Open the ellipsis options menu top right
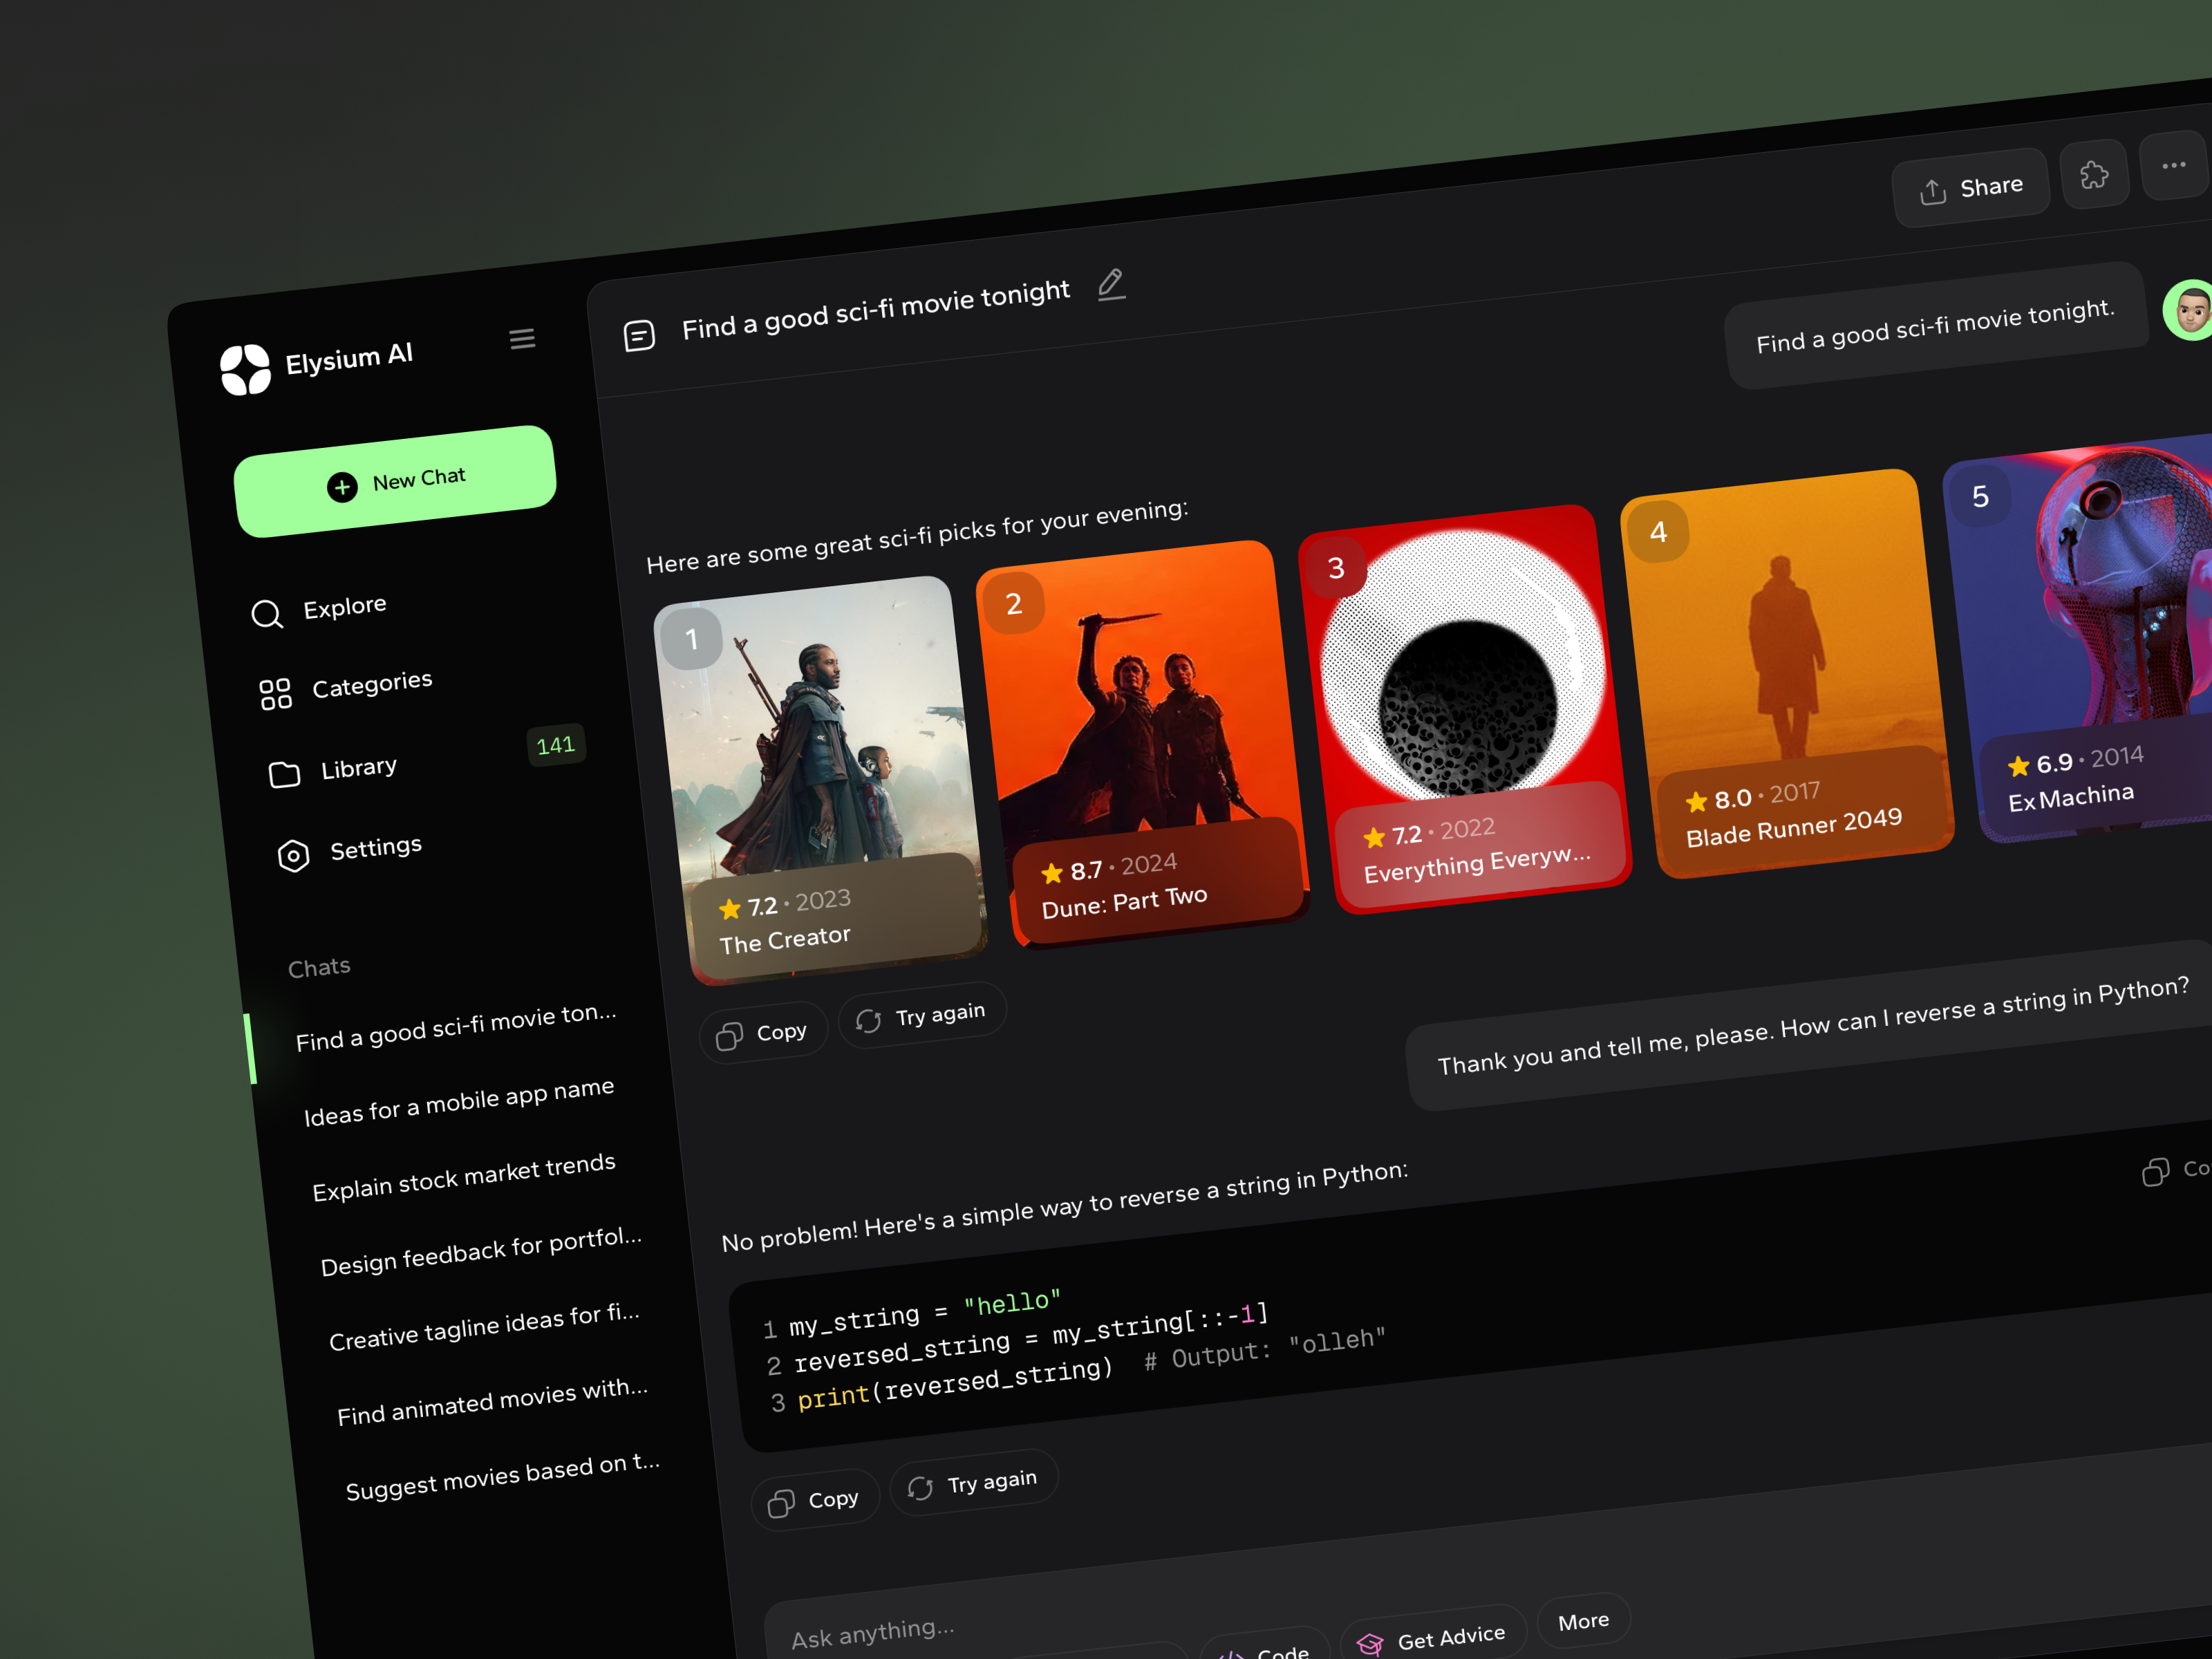The height and width of the screenshot is (1659, 2212). point(2174,167)
